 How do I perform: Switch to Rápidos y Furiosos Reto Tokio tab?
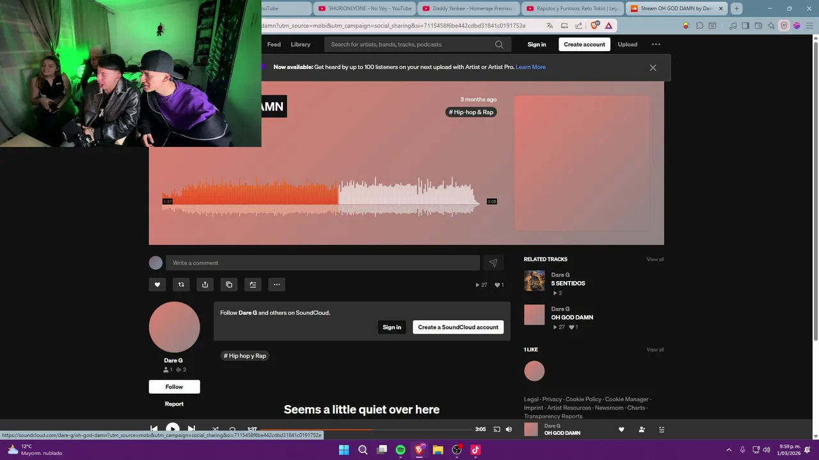(573, 8)
